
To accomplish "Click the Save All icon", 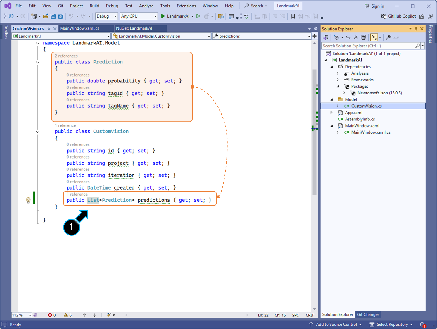I will click(x=61, y=16).
